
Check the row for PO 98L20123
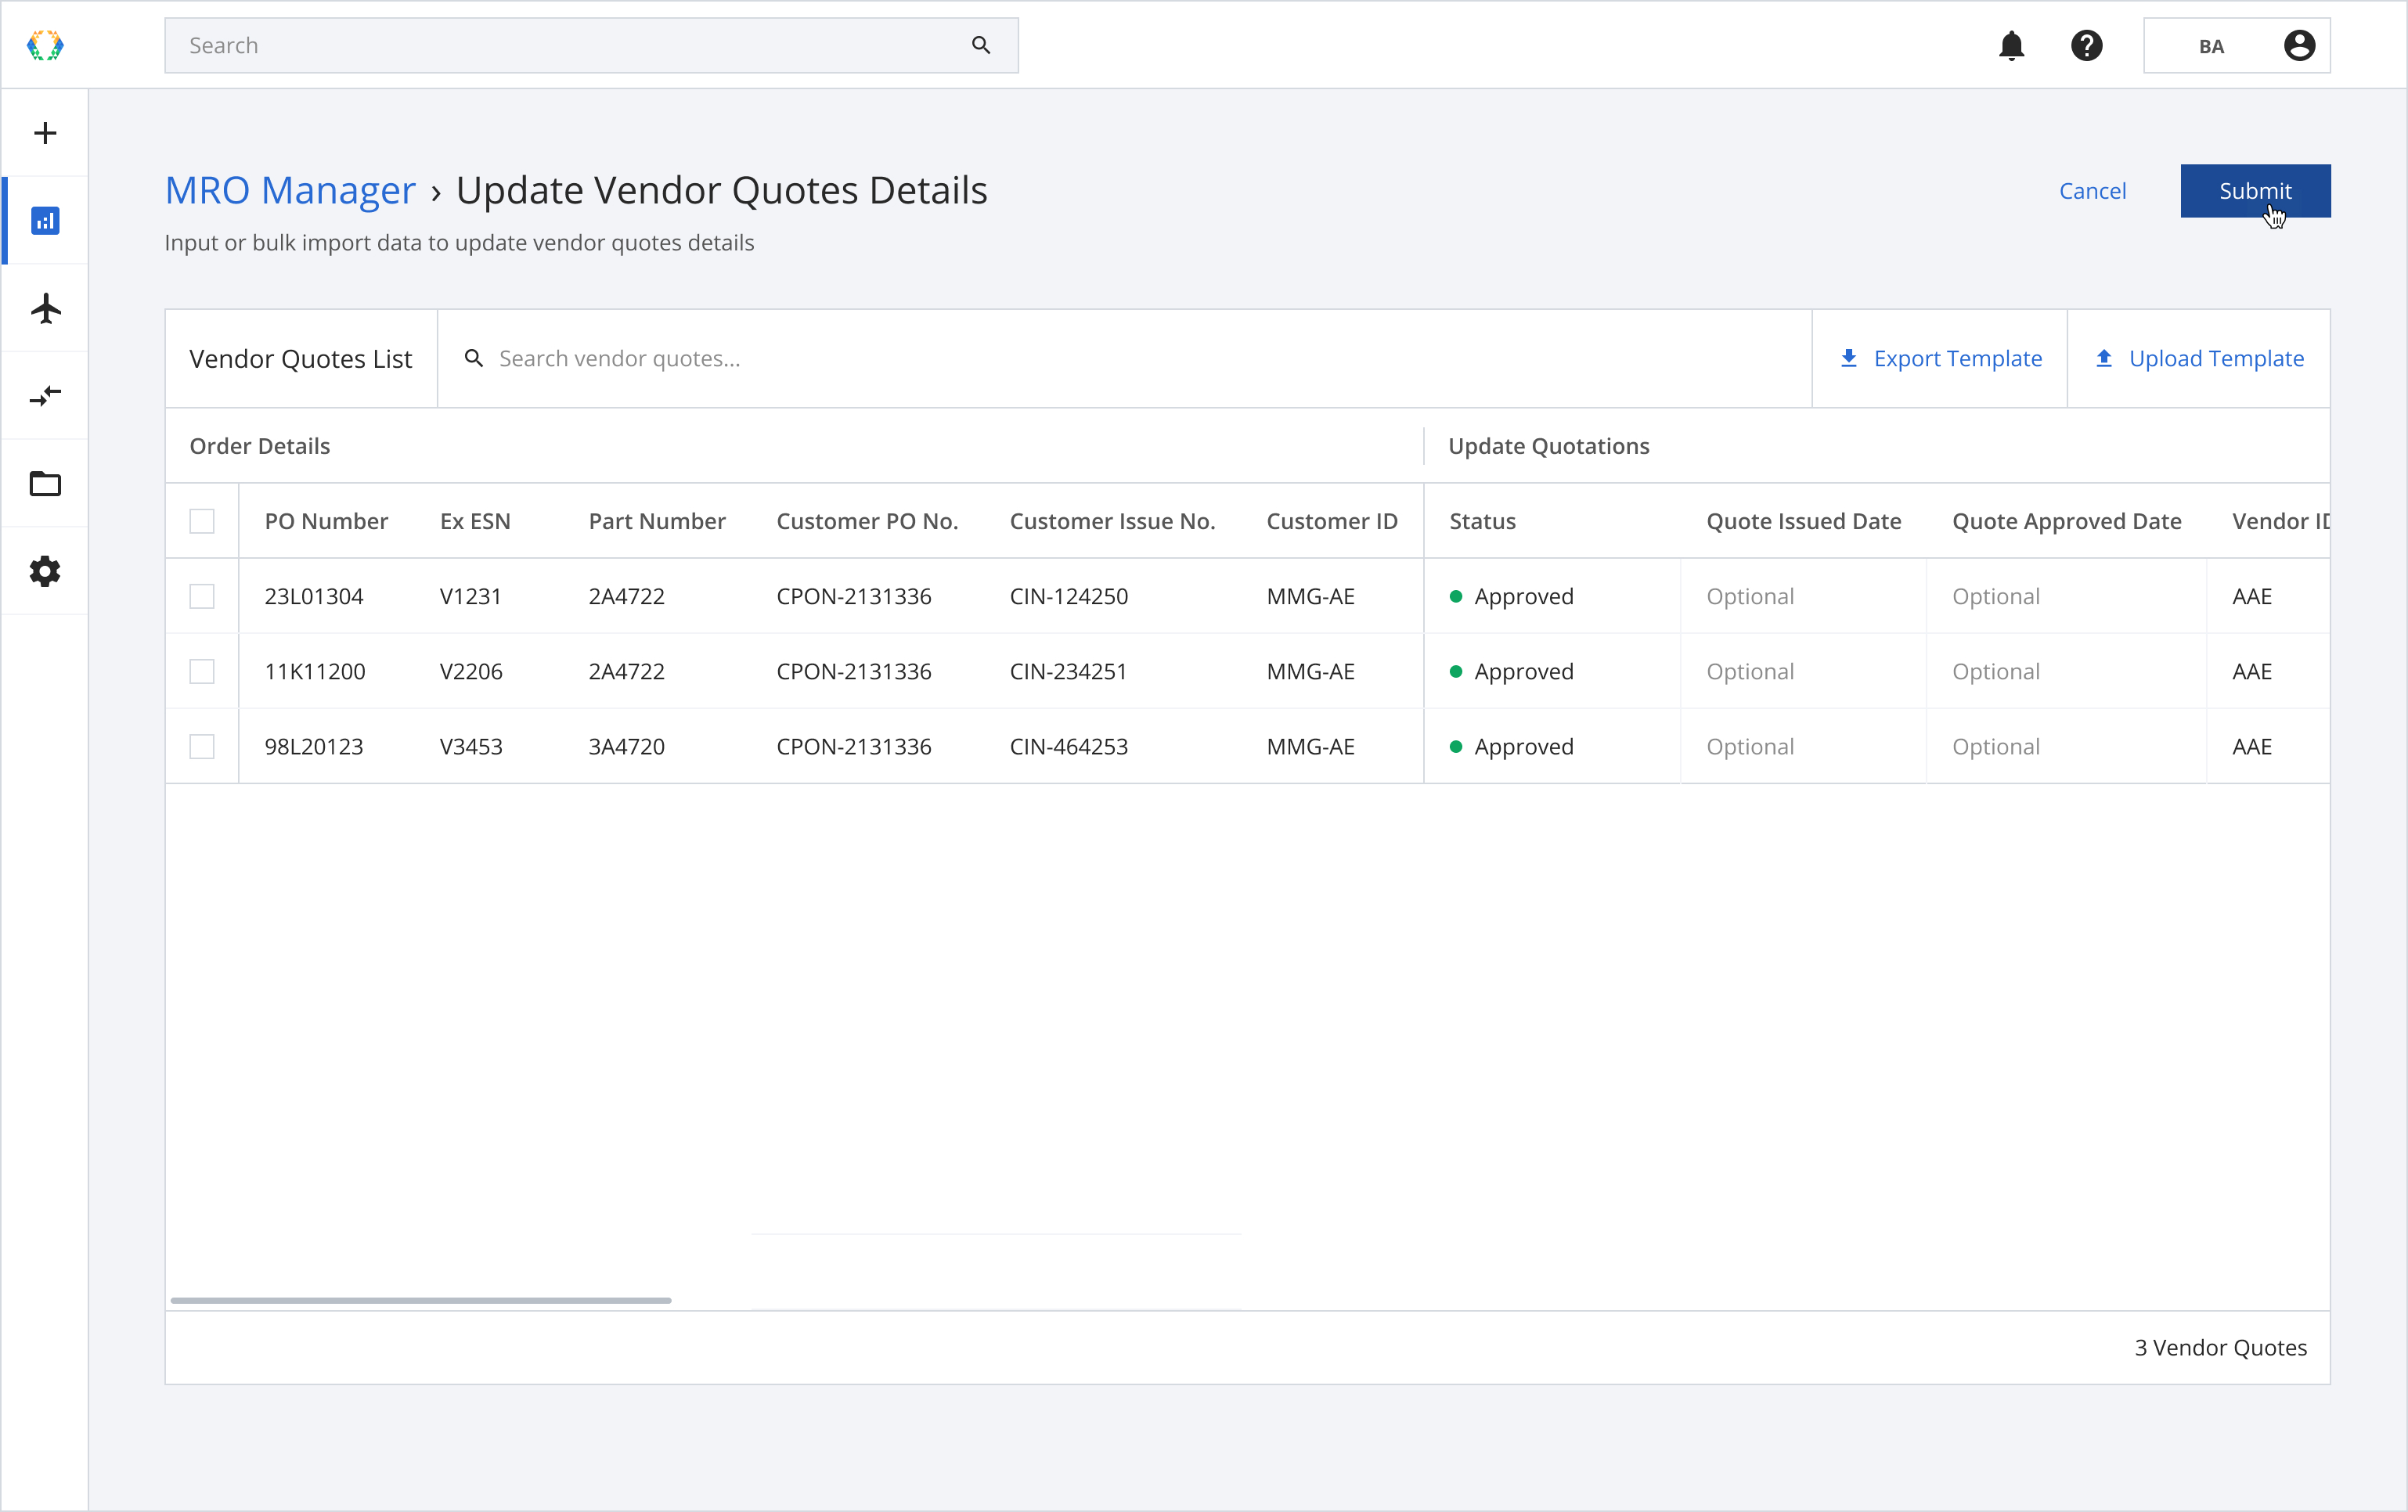(202, 746)
